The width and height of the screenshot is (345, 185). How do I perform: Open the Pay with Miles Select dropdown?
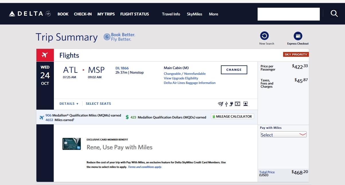[x=283, y=134]
